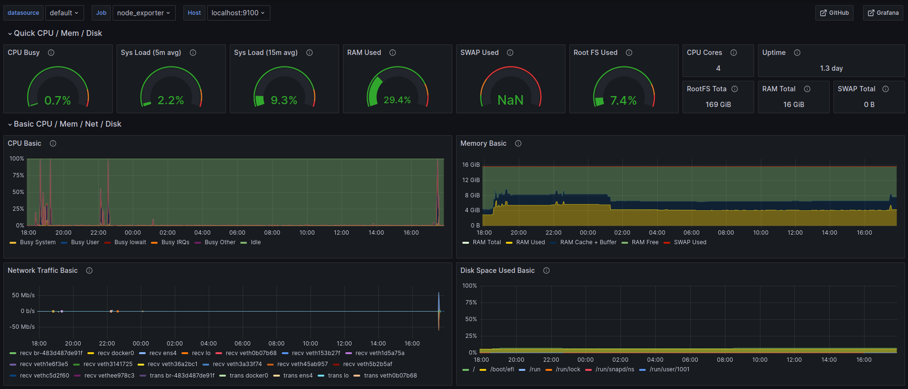Select the trans lo legend entry
This screenshot has height=389, width=908.
338,376
